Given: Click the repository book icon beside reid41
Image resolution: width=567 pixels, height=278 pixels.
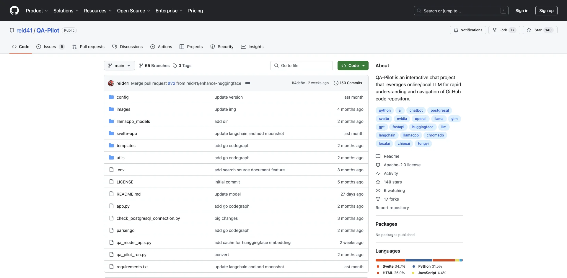Looking at the screenshot, I should click(x=12, y=30).
